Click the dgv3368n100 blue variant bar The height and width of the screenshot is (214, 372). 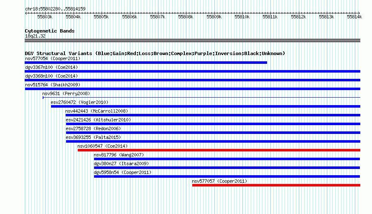(192, 80)
